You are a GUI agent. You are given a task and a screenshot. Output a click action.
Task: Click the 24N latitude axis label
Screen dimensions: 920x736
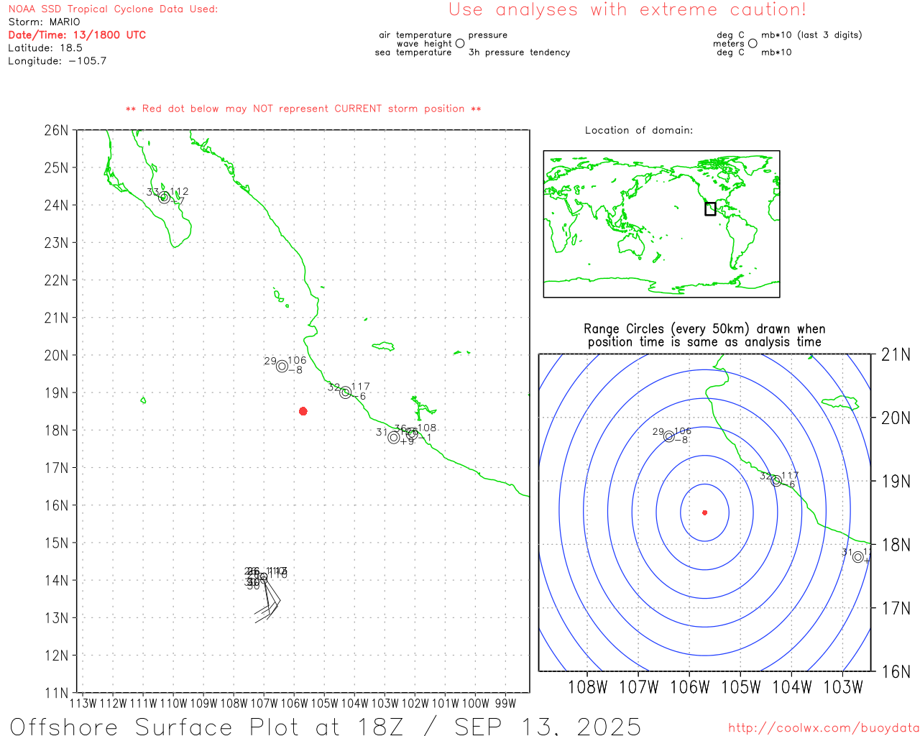(56, 206)
